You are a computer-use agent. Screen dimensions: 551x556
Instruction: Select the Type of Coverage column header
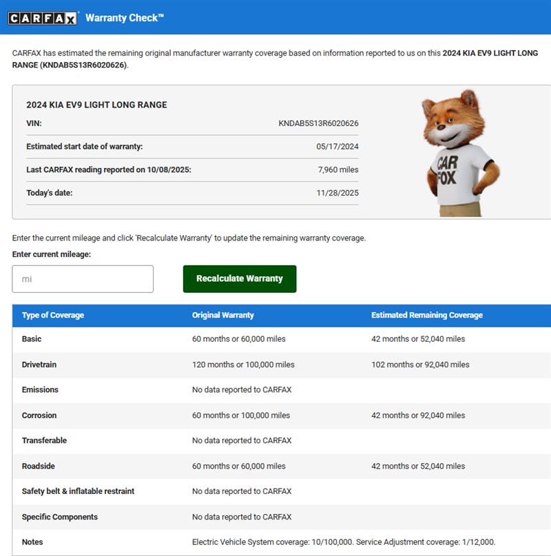tap(53, 316)
